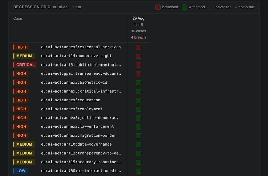Select case eu:ai-act:annex3:essential-services
The image size is (268, 176).
tap(81, 47)
